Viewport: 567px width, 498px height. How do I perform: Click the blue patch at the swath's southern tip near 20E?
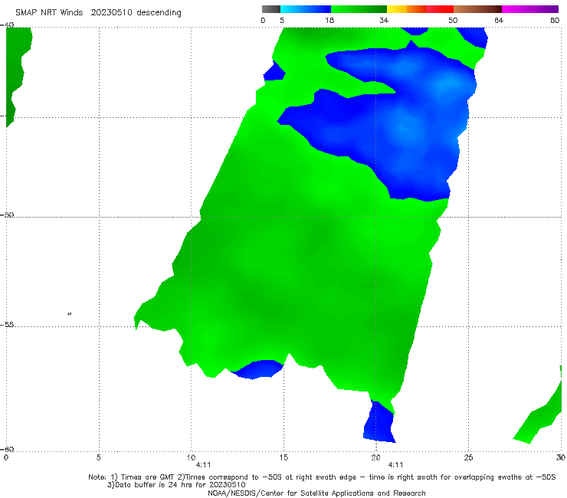[380, 423]
